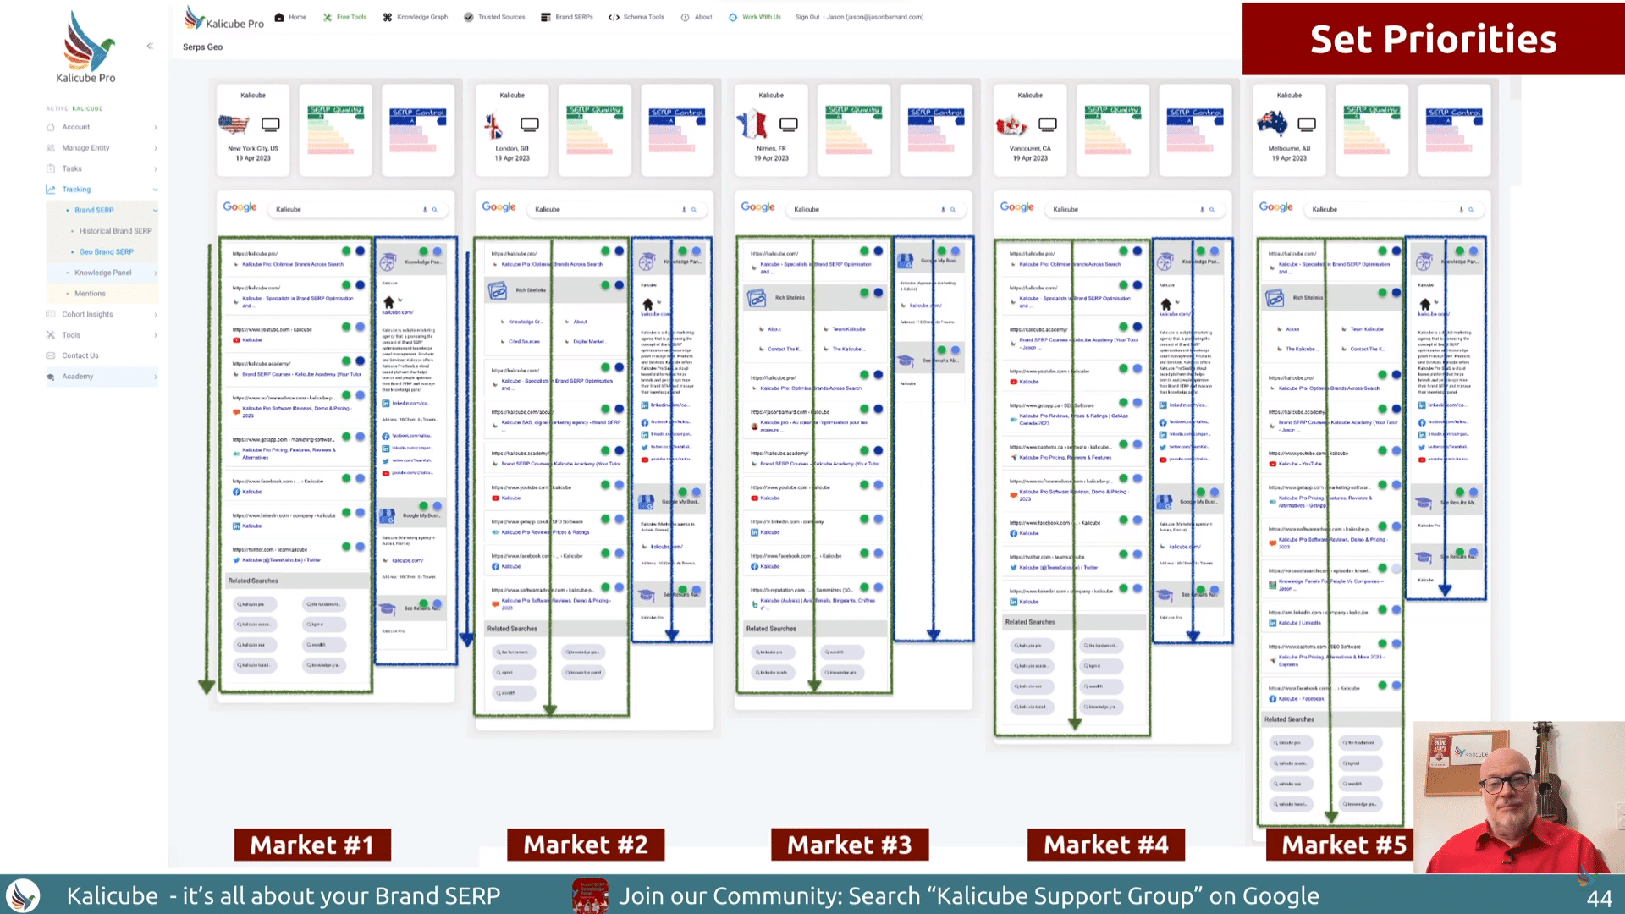
Task: Toggle green dot on Melbourne kalicube.com result
Action: click(1383, 251)
